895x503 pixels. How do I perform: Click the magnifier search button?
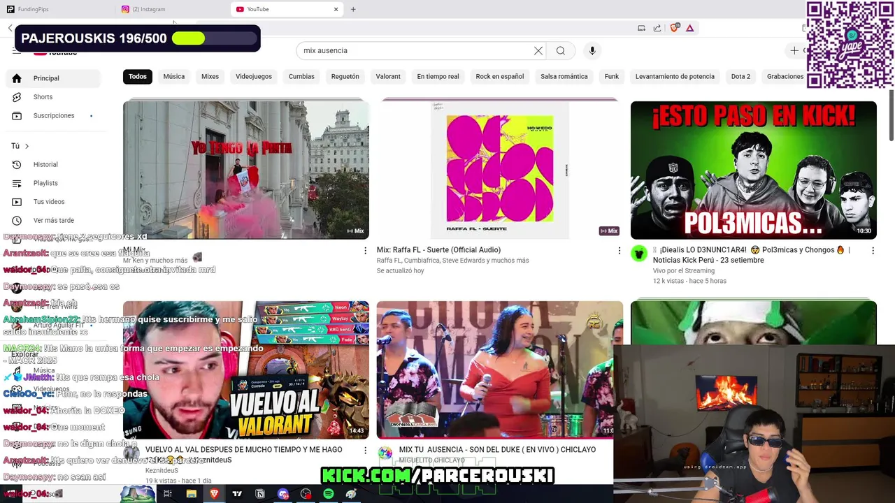coord(561,50)
